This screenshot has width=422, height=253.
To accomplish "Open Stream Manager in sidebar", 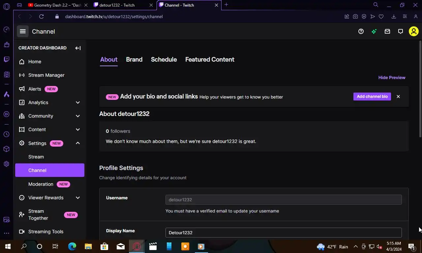I will (x=50, y=75).
